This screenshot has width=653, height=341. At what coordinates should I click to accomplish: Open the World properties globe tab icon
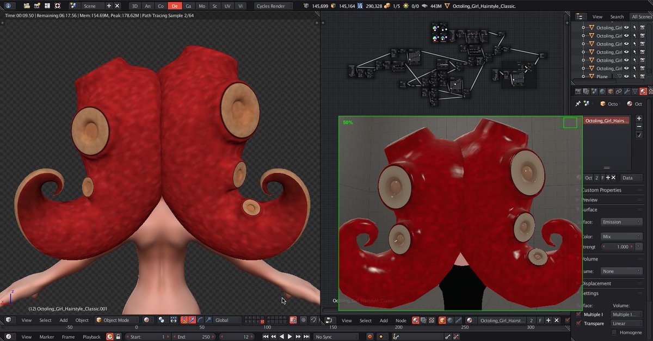click(x=602, y=91)
